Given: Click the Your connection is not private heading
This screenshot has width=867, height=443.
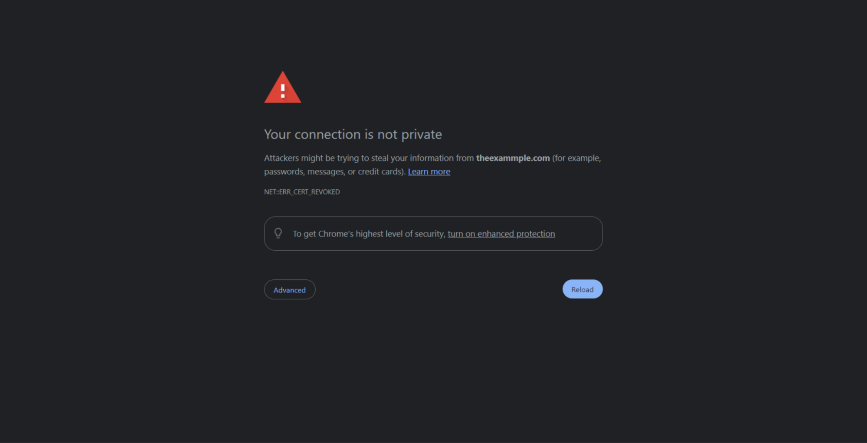Looking at the screenshot, I should [353, 134].
